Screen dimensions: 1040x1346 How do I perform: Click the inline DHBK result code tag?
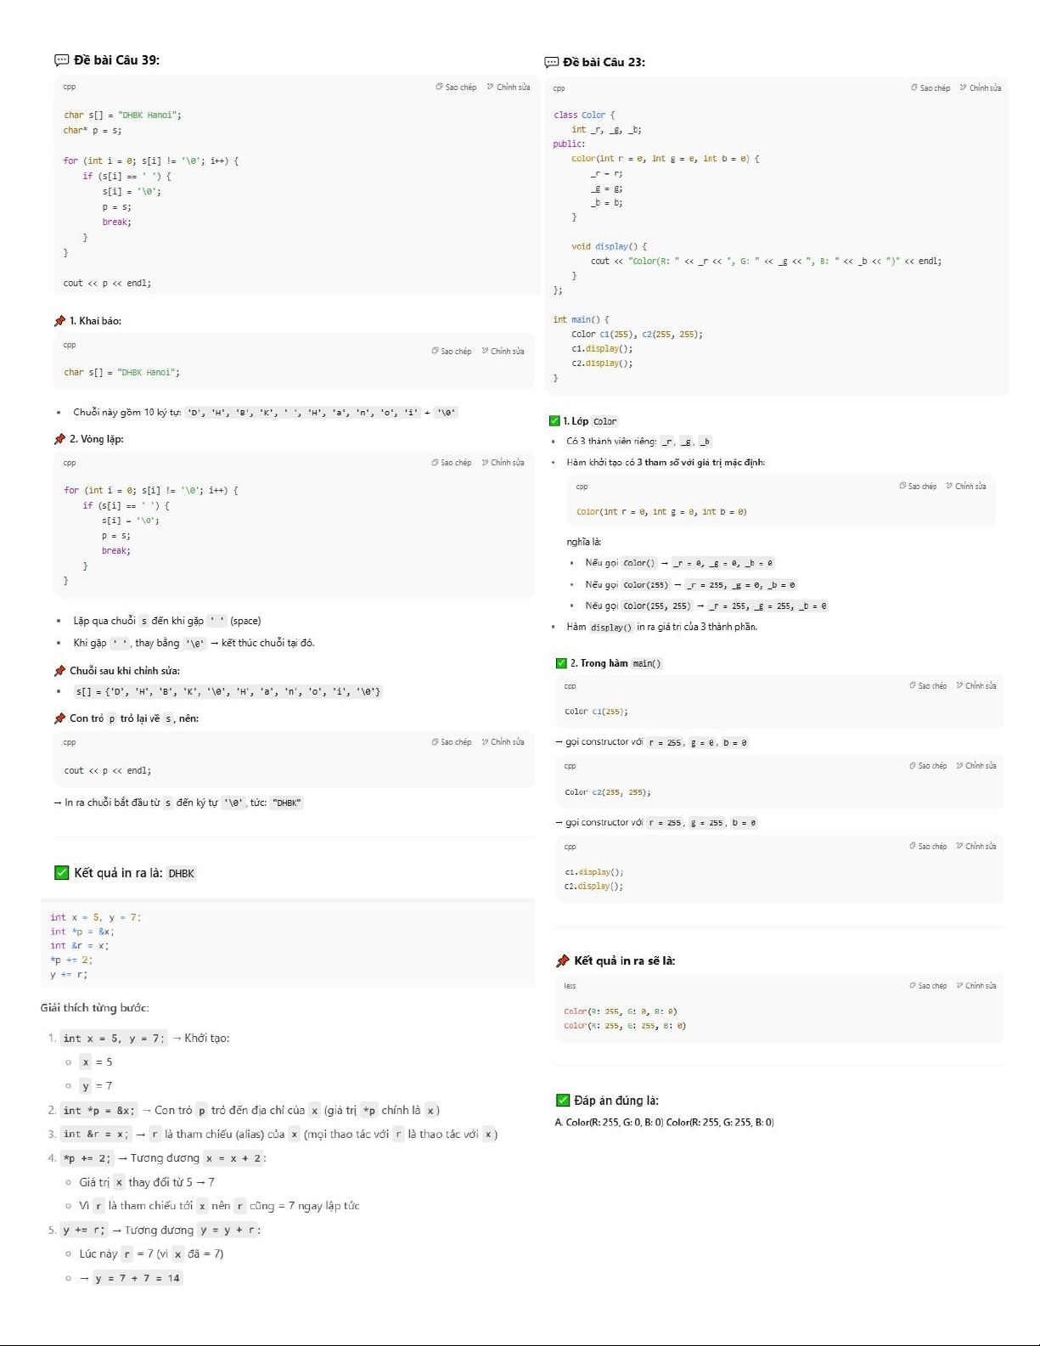pos(181,874)
